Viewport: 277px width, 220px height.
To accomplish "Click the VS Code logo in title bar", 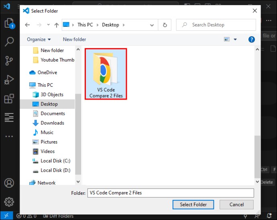I will coord(7,6).
